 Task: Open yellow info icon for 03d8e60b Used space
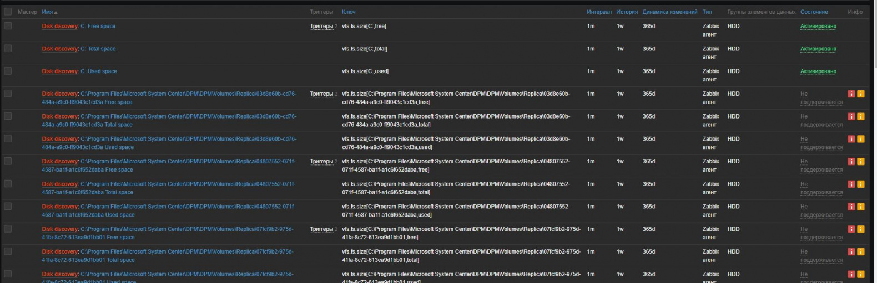click(x=861, y=139)
